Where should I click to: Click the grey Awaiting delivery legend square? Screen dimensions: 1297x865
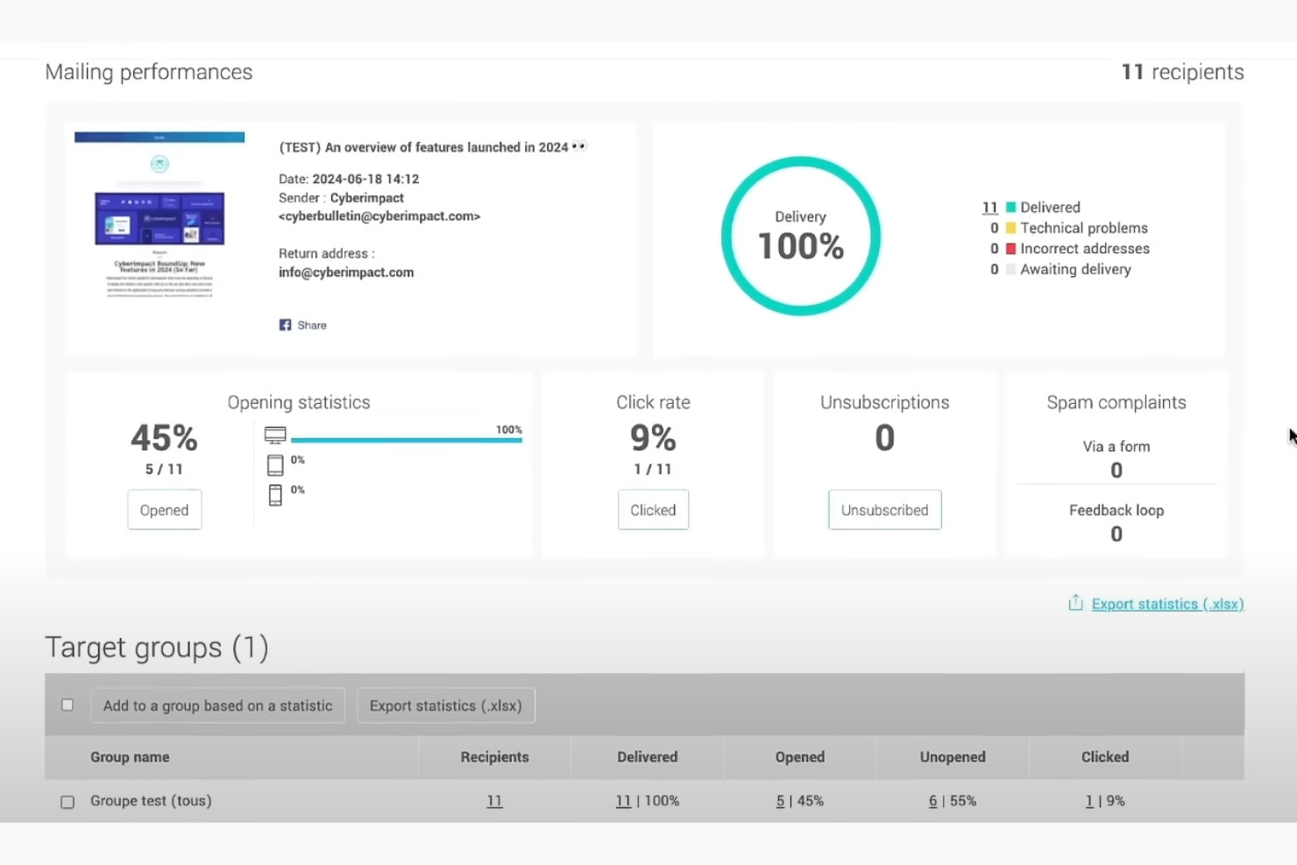1010,269
